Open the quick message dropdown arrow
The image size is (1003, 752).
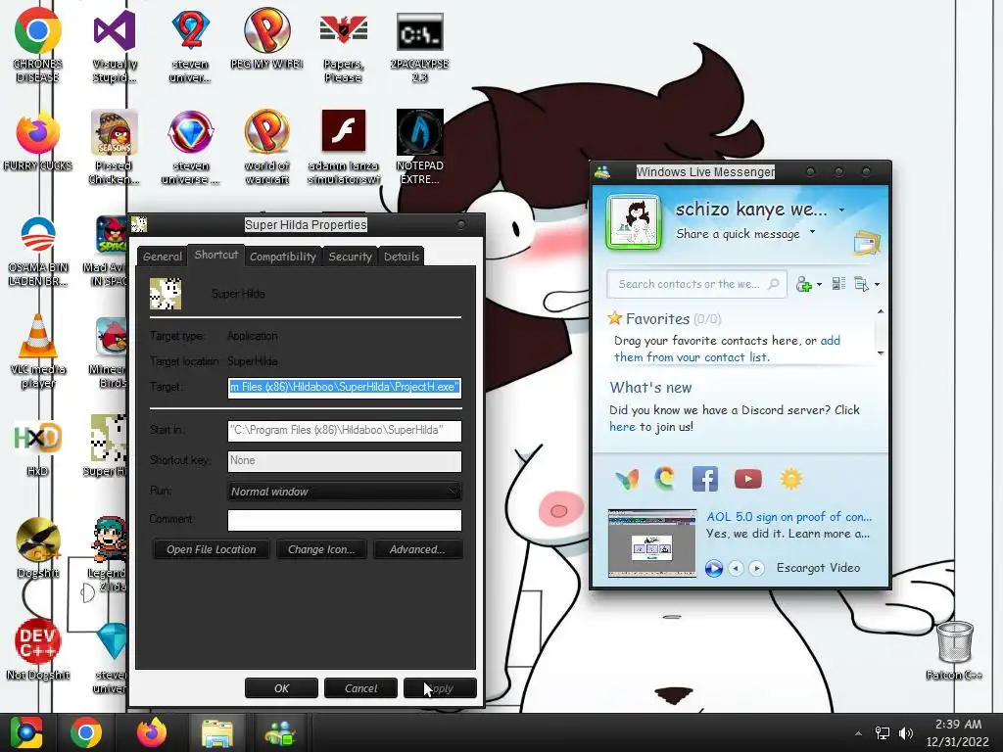(x=813, y=232)
